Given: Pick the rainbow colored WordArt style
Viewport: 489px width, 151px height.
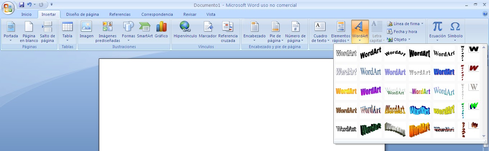Looking at the screenshot, I should coord(420,91).
